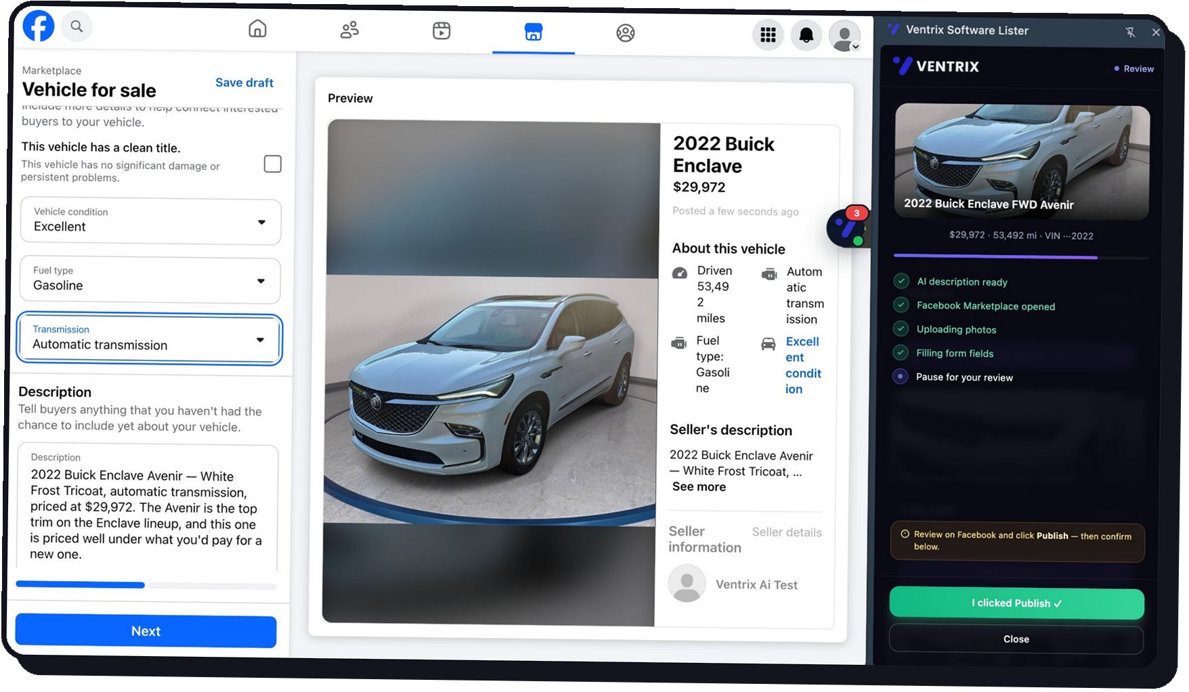1189x692 pixels.
Task: Open the Facebook search magnifier
Action: point(77,26)
